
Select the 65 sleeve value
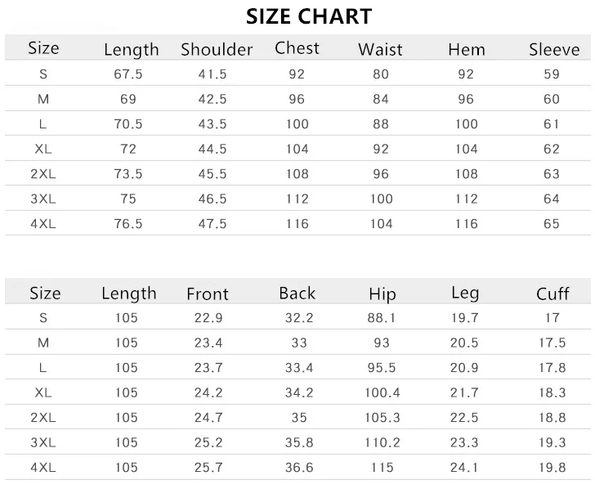pos(552,223)
